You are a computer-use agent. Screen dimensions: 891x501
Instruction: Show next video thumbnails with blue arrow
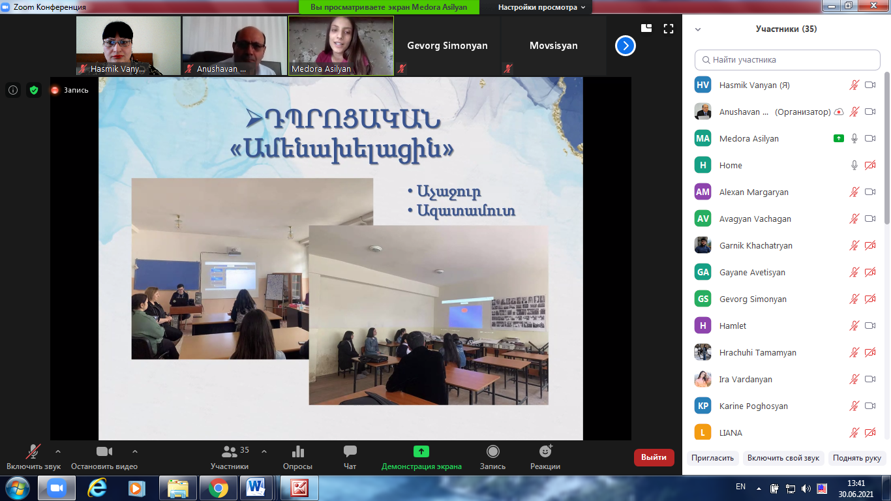(x=625, y=46)
